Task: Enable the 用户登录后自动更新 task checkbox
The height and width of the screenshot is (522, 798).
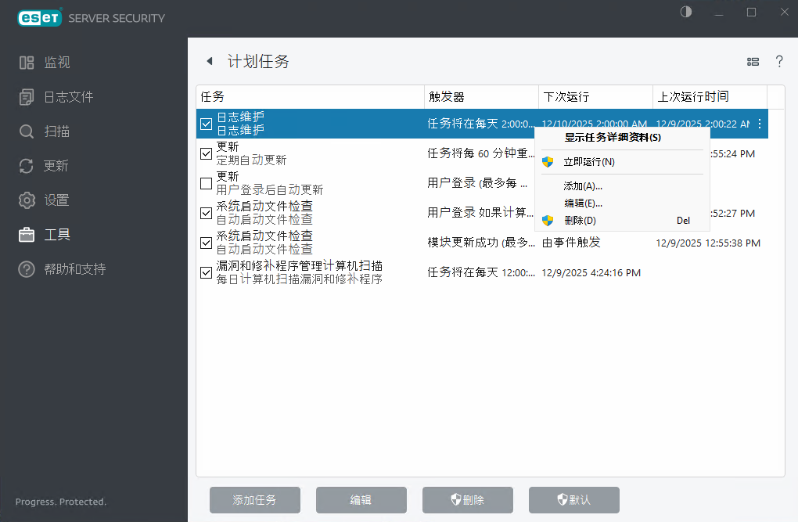Action: pyautogui.click(x=206, y=183)
